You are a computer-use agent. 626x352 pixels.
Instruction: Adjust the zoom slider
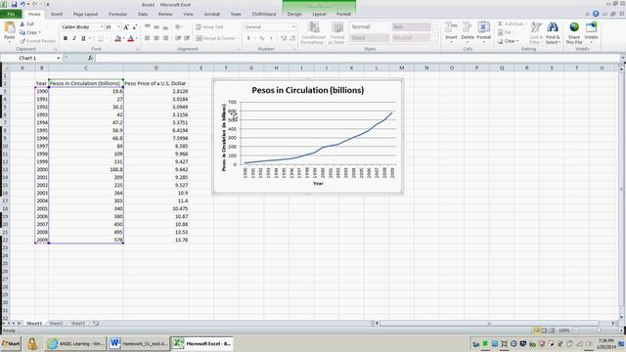coord(599,330)
